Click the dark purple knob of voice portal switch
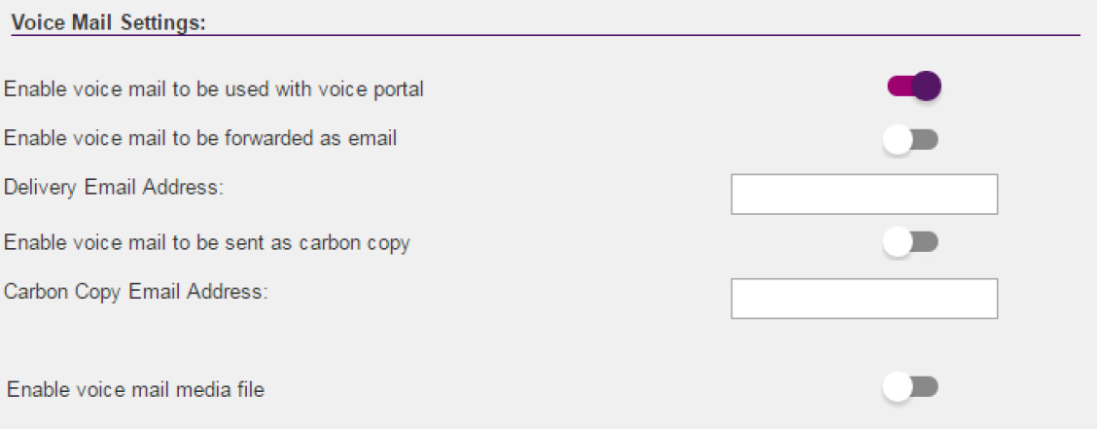This screenshot has width=1097, height=429. tap(927, 87)
